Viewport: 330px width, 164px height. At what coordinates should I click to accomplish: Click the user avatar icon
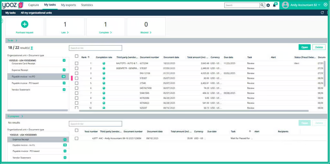click(x=285, y=5)
